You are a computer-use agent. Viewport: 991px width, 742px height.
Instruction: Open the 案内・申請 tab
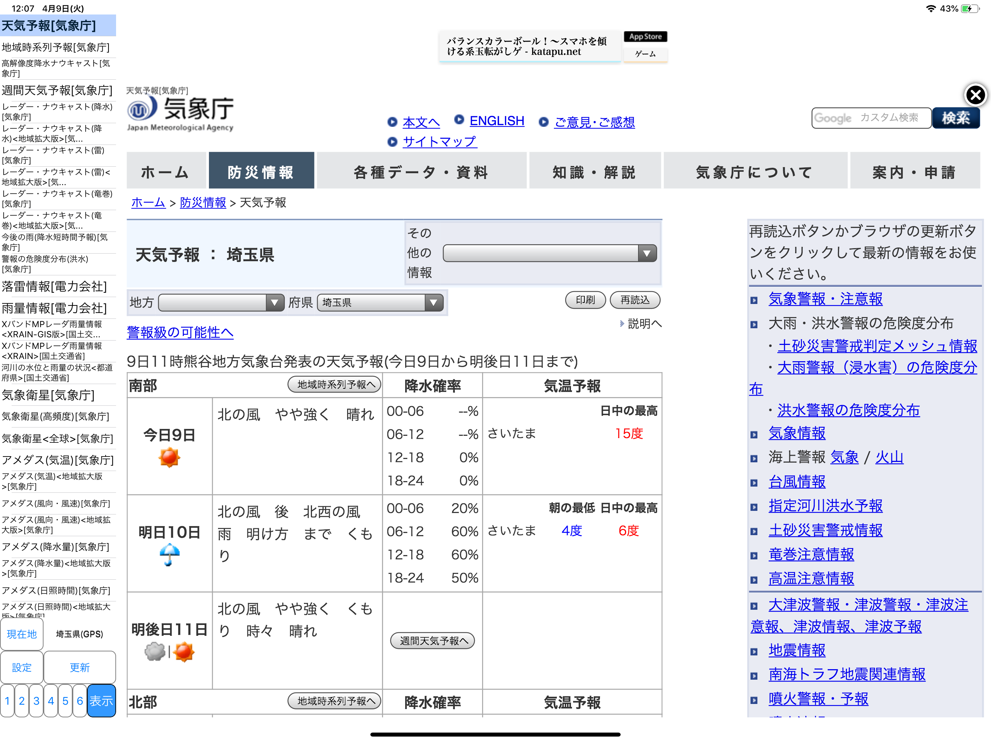(x=915, y=171)
